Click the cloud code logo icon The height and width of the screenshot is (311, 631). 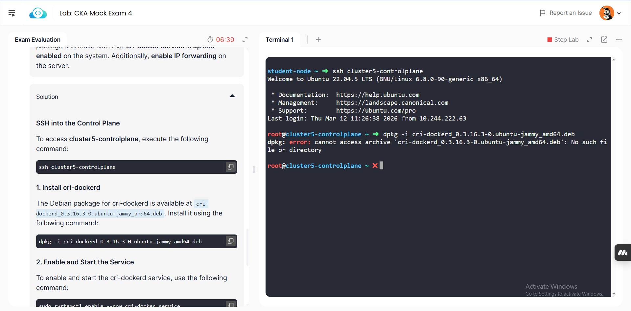point(38,13)
